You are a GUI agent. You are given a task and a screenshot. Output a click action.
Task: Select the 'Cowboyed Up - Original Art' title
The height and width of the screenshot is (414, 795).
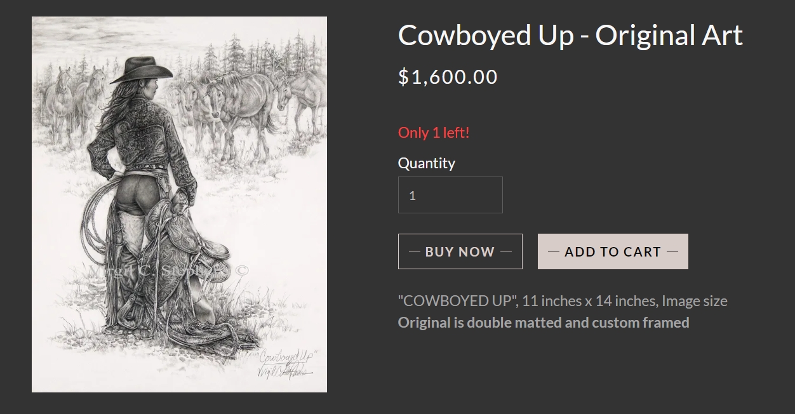coord(570,35)
